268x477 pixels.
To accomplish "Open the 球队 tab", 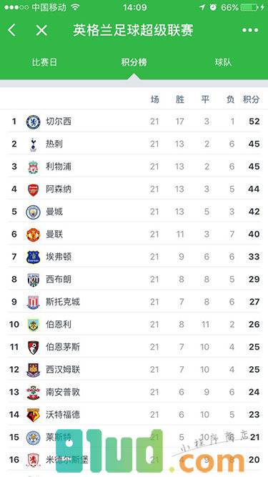I will point(223,62).
